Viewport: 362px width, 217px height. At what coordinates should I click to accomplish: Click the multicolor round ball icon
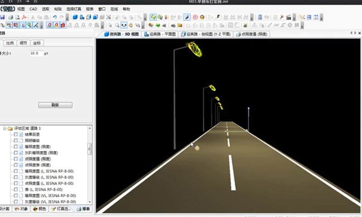click(x=202, y=17)
